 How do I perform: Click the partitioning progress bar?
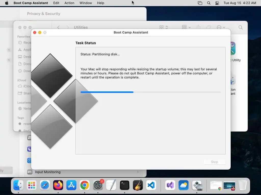pos(151,92)
